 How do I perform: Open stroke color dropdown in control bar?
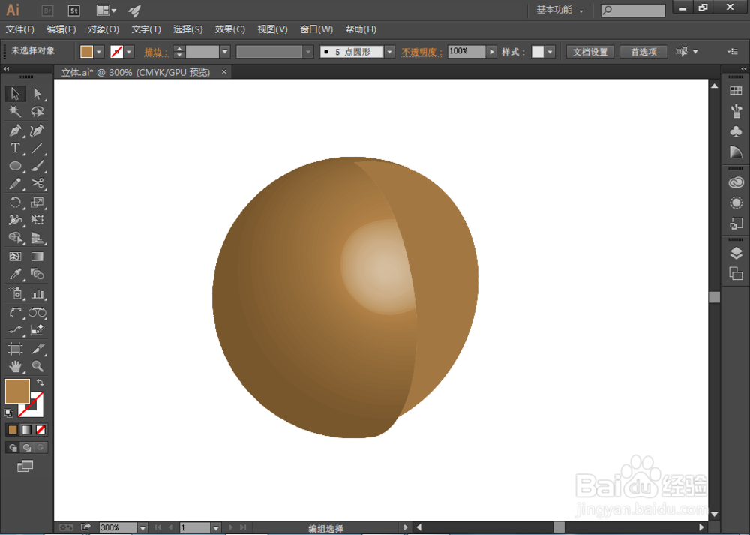coord(129,52)
